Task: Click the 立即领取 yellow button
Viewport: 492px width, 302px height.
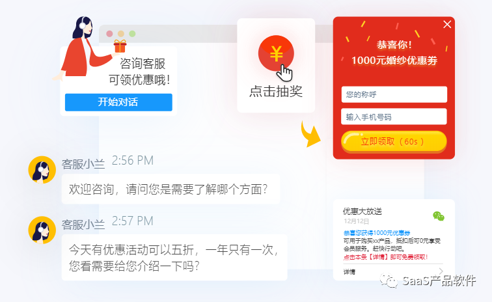Action: (x=394, y=142)
